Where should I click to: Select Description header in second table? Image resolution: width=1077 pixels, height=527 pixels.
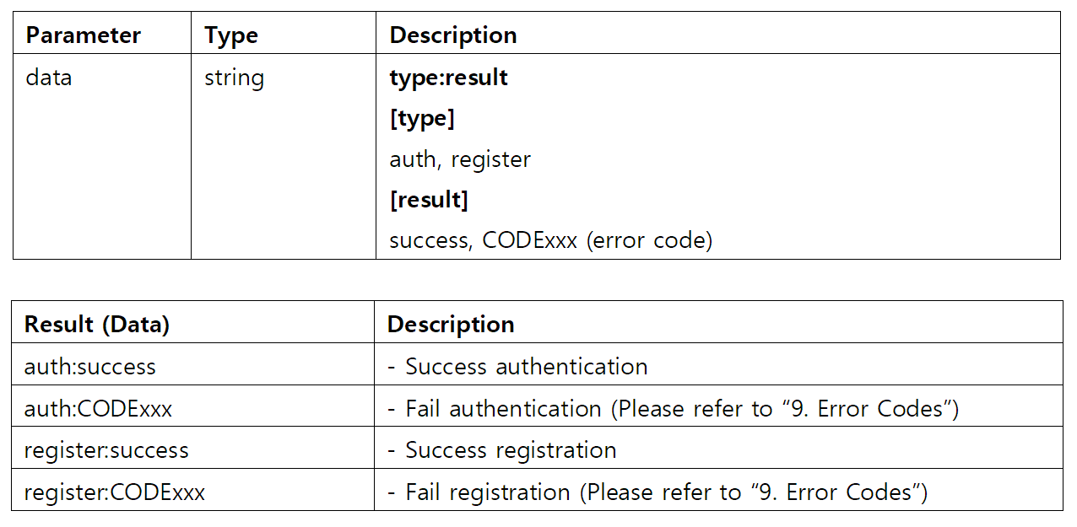(x=451, y=325)
